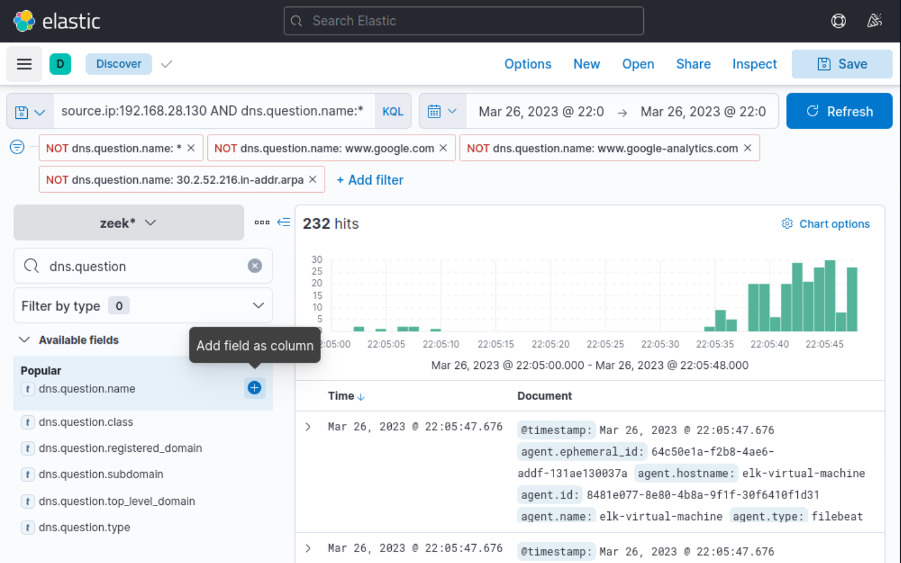
Task: Open the help menu icon top right
Action: pyautogui.click(x=838, y=20)
